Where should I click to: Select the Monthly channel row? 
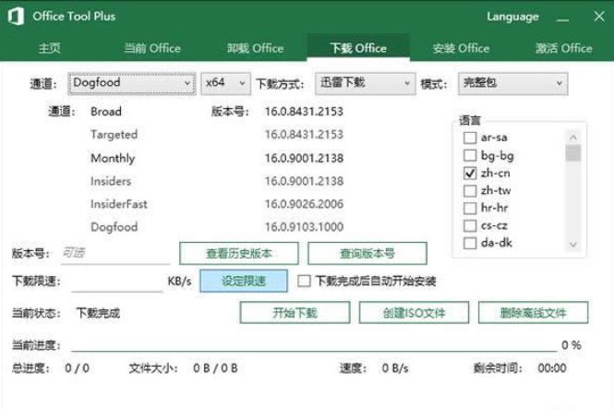tap(113, 158)
